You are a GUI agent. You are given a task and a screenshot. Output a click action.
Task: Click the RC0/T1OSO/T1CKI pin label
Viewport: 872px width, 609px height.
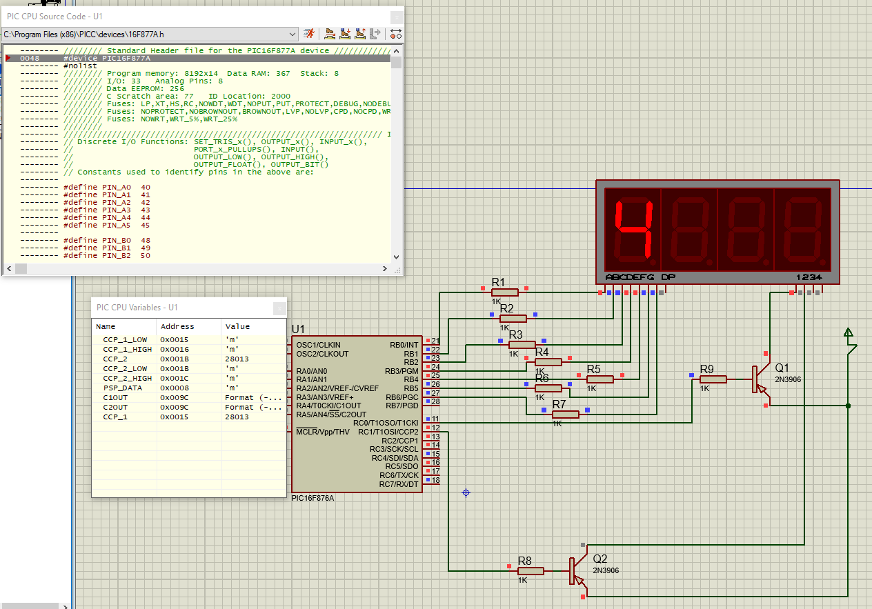tap(386, 423)
